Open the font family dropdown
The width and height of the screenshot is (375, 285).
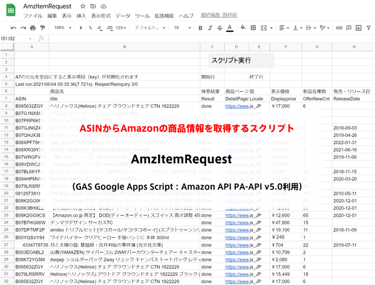pos(150,28)
